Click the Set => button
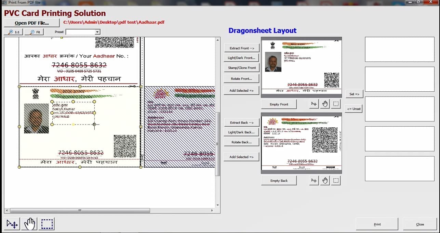 354,94
